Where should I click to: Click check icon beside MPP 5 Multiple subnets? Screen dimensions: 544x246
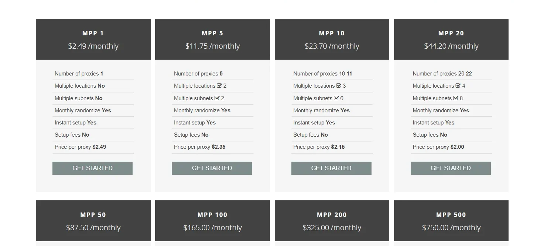point(217,98)
